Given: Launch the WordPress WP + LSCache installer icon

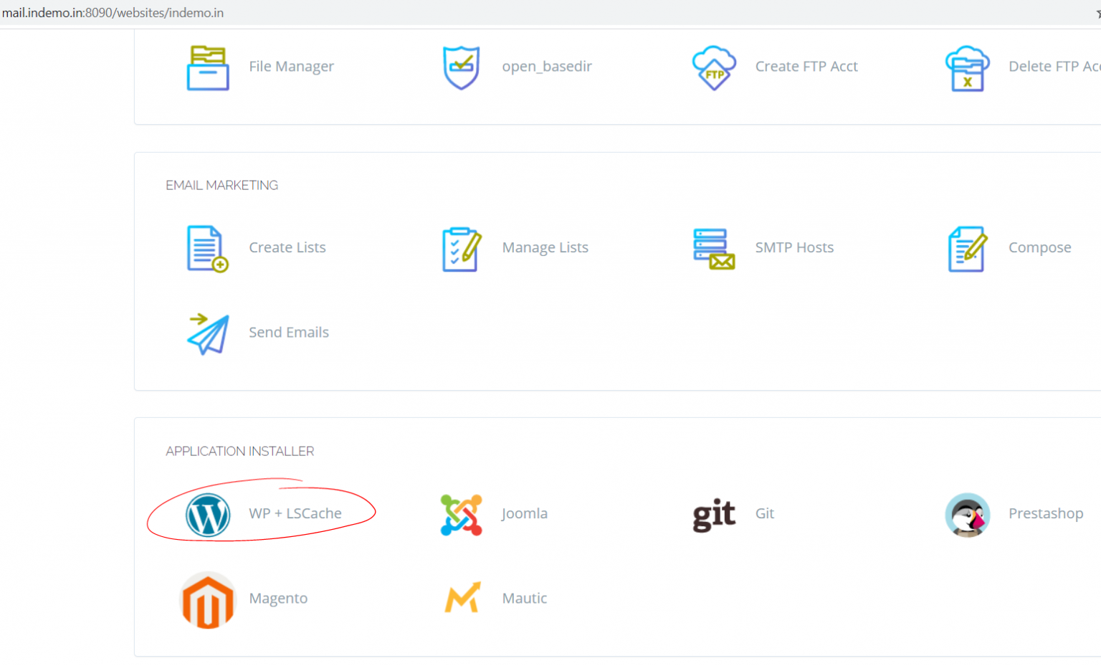Looking at the screenshot, I should (208, 515).
